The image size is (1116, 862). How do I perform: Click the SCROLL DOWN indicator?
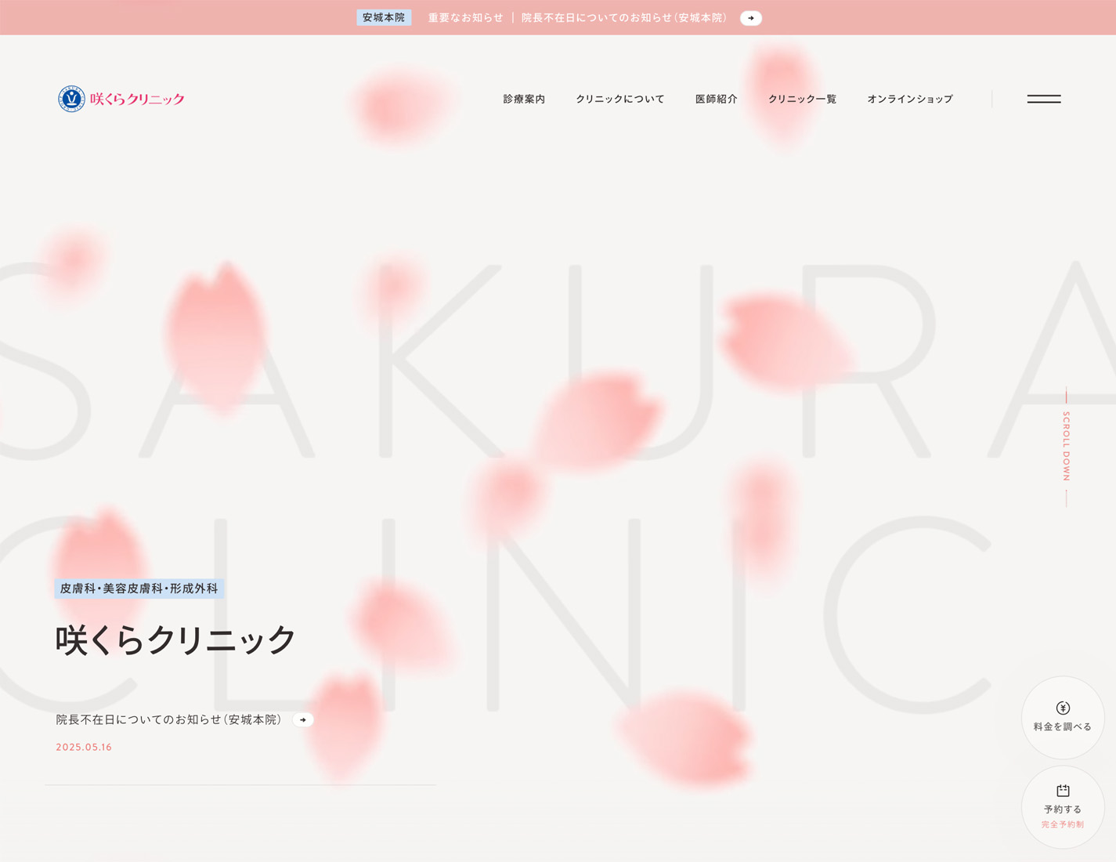[x=1066, y=447]
